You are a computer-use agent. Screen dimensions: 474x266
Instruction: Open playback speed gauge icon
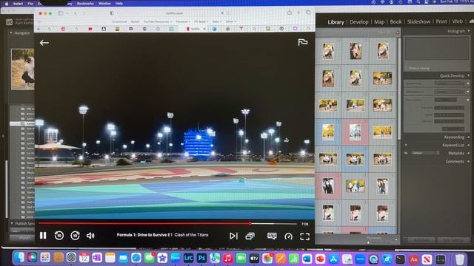288,236
